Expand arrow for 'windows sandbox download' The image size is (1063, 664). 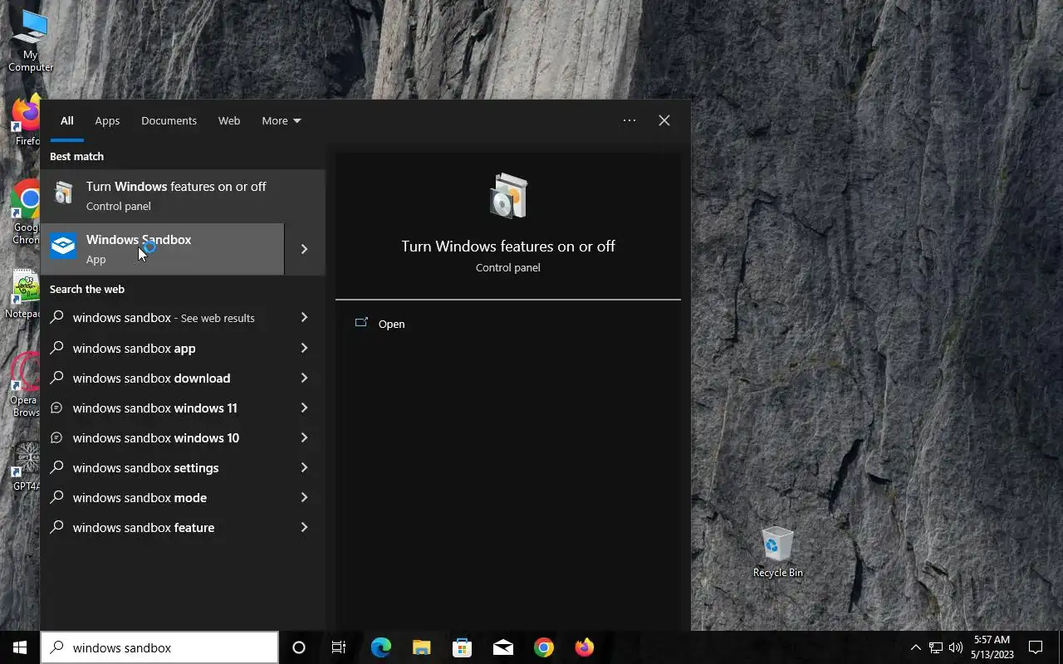[x=304, y=378]
